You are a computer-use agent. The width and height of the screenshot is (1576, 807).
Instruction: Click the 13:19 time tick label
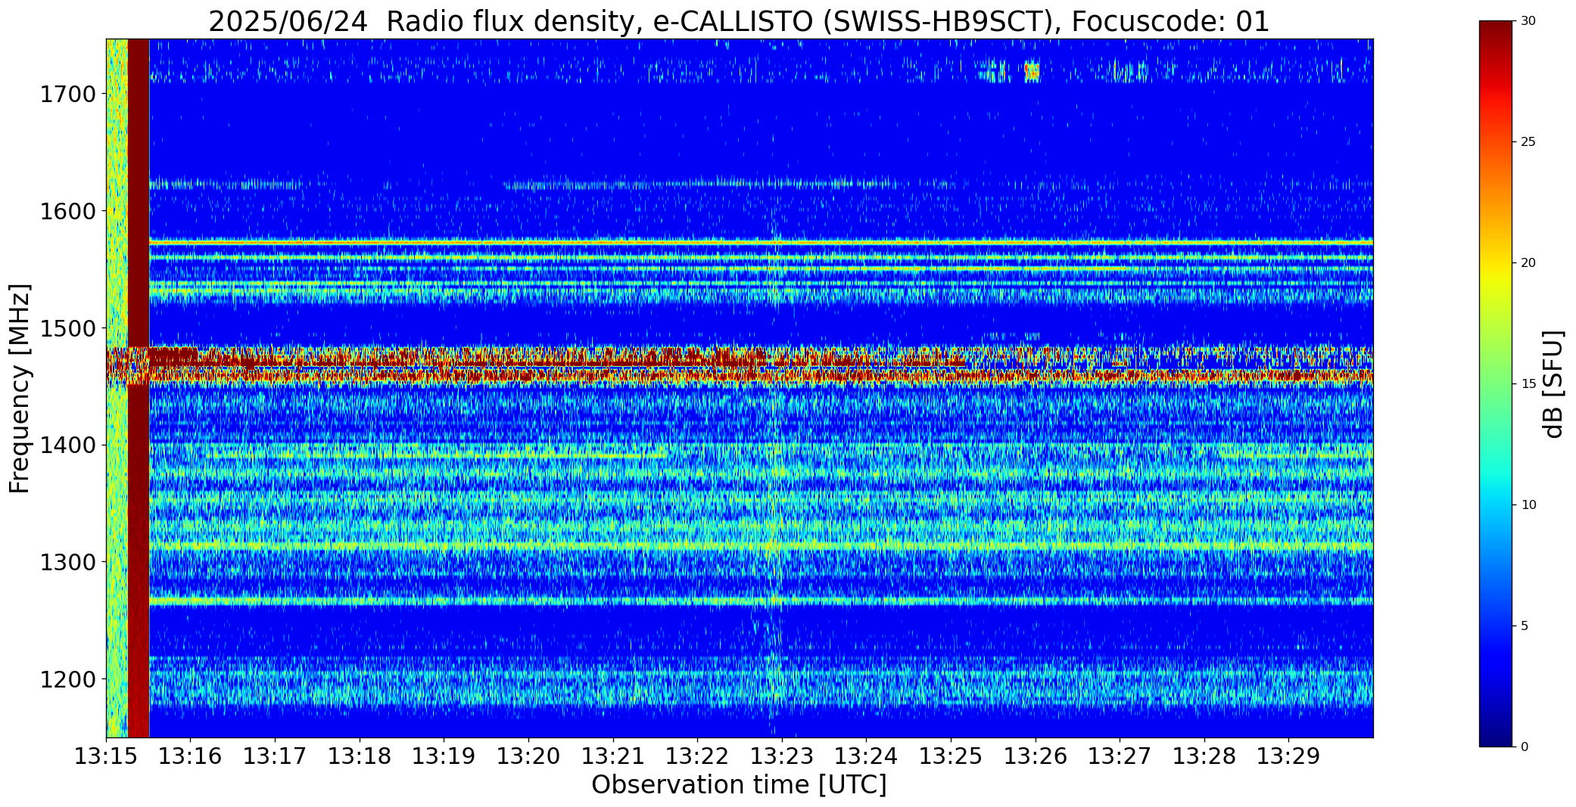coord(444,756)
